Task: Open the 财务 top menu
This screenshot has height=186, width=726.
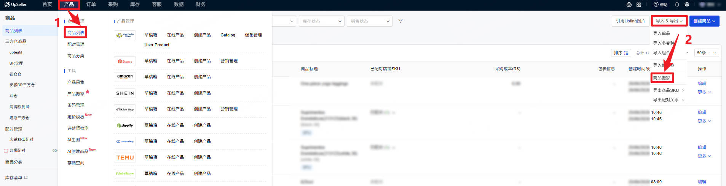Action: click(x=201, y=5)
